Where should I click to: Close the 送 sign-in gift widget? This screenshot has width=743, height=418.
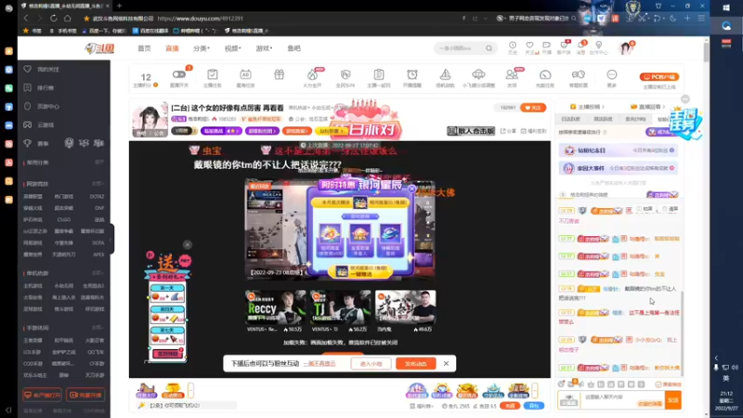188,244
